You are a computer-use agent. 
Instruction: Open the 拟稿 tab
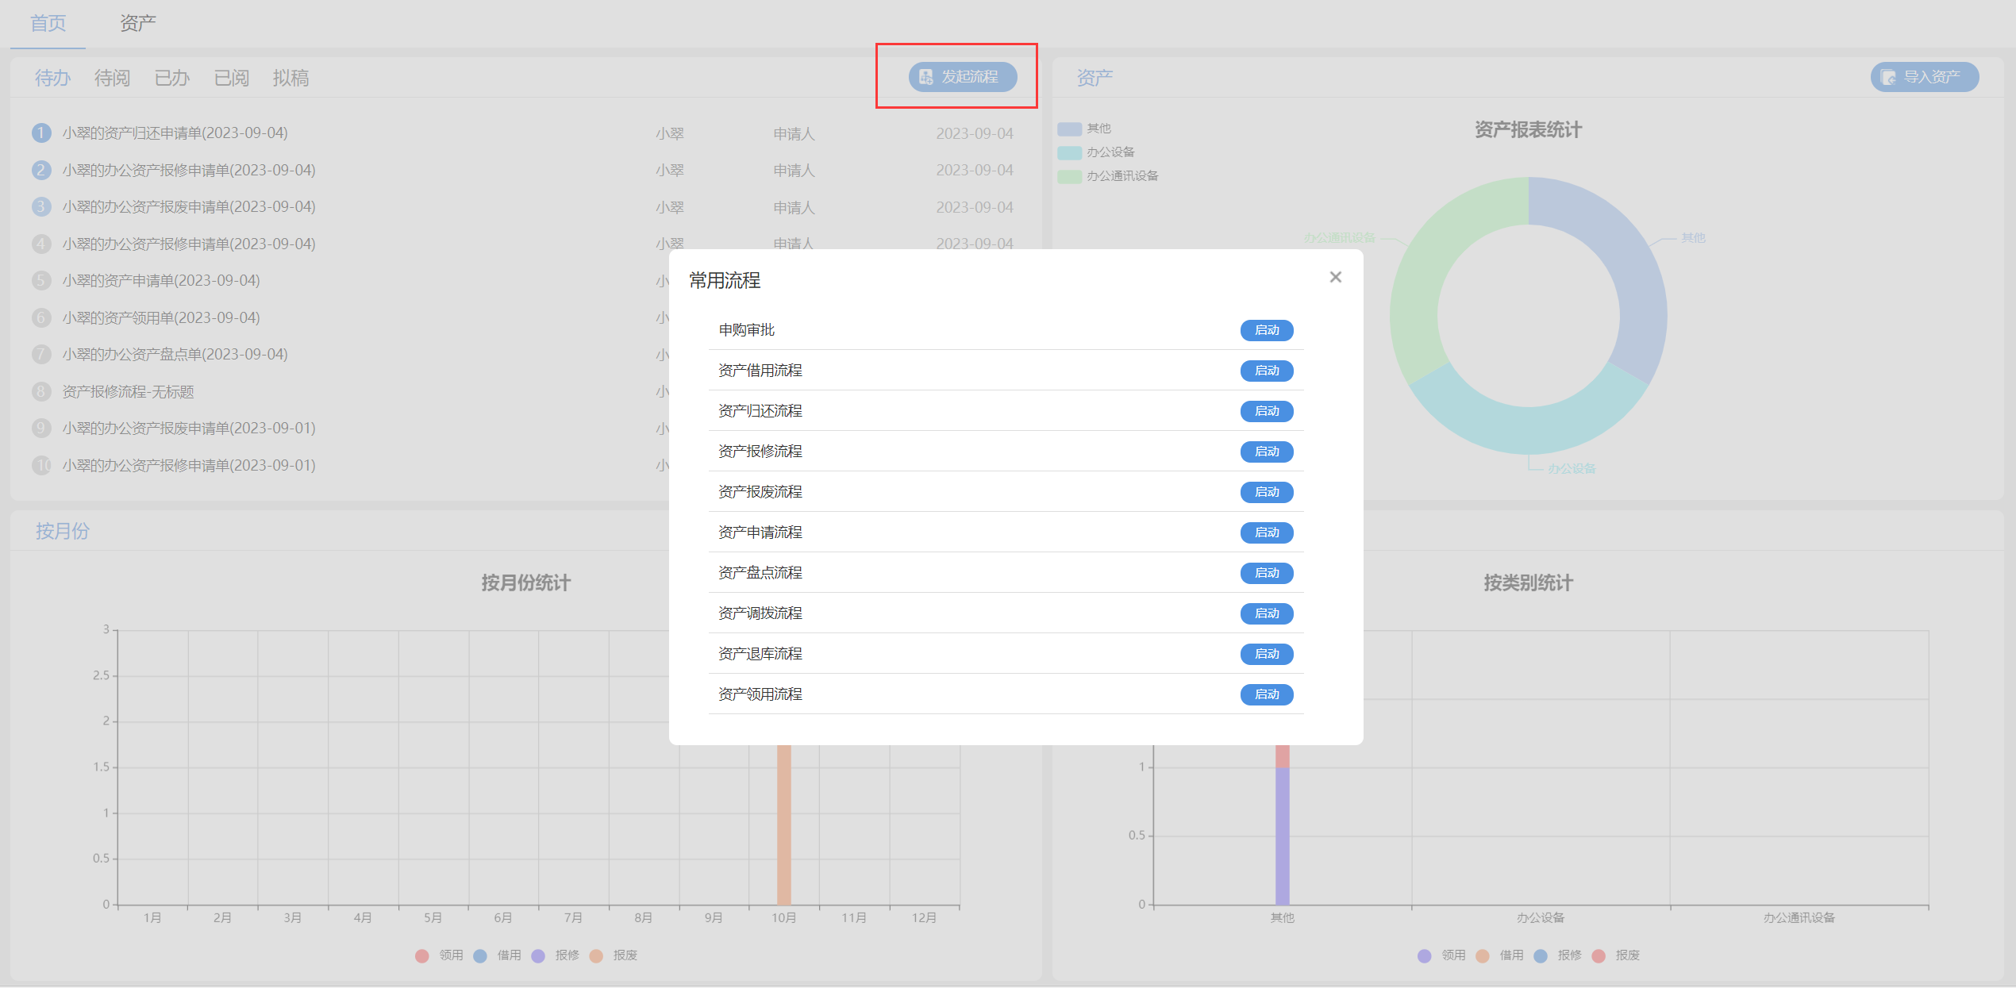click(290, 78)
